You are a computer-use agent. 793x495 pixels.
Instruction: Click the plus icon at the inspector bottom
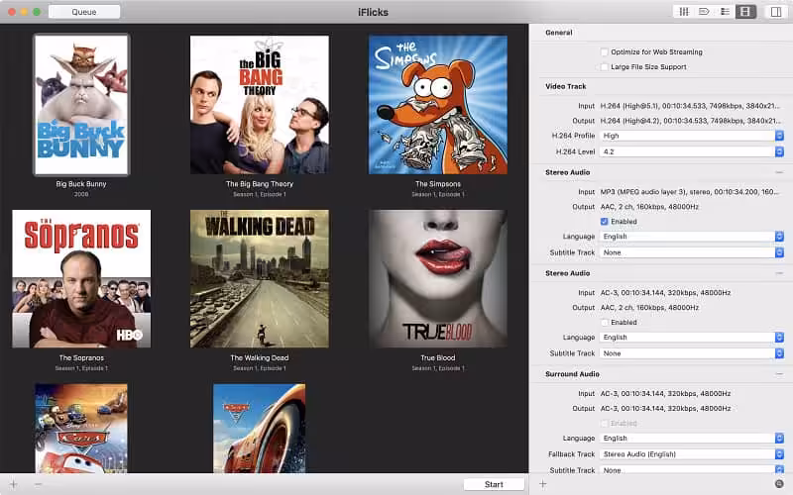tap(542, 484)
